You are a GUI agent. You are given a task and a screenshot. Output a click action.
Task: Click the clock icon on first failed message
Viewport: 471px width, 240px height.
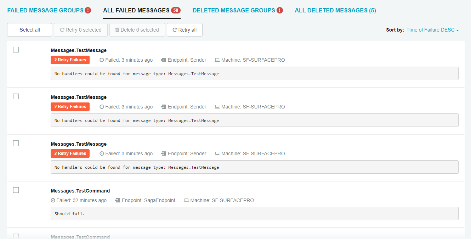(102, 60)
